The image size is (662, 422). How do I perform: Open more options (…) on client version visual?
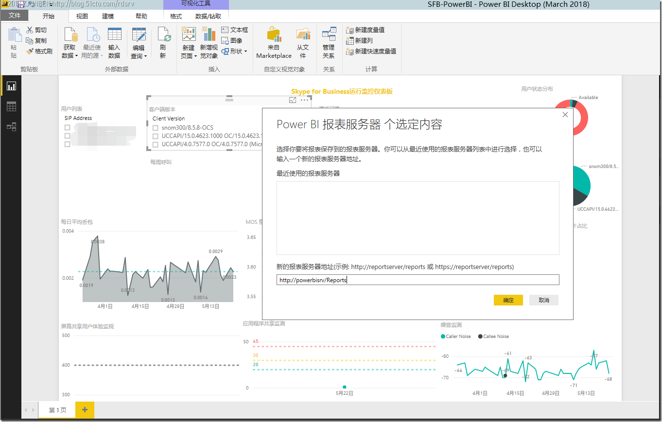point(304,100)
